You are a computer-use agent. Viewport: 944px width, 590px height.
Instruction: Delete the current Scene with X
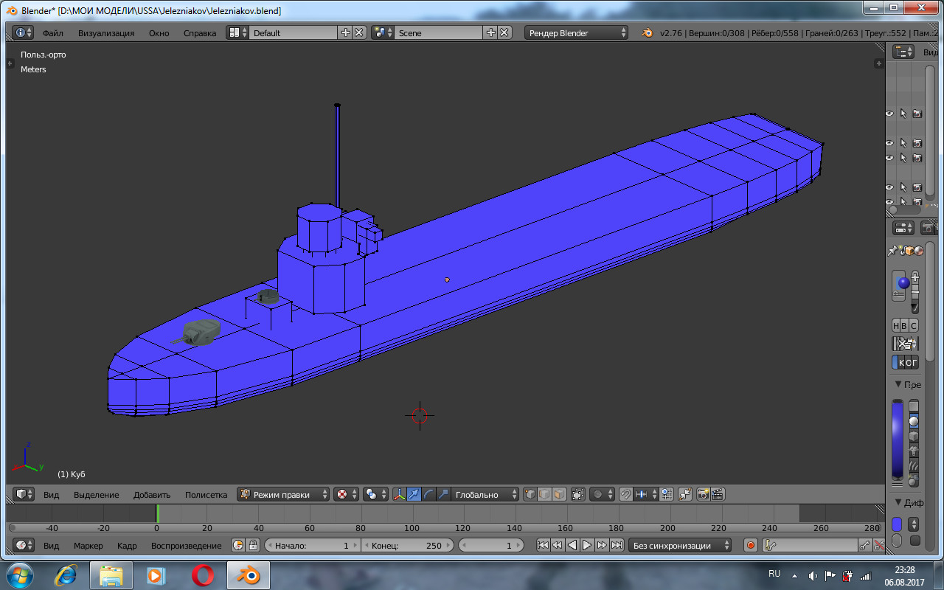[504, 33]
